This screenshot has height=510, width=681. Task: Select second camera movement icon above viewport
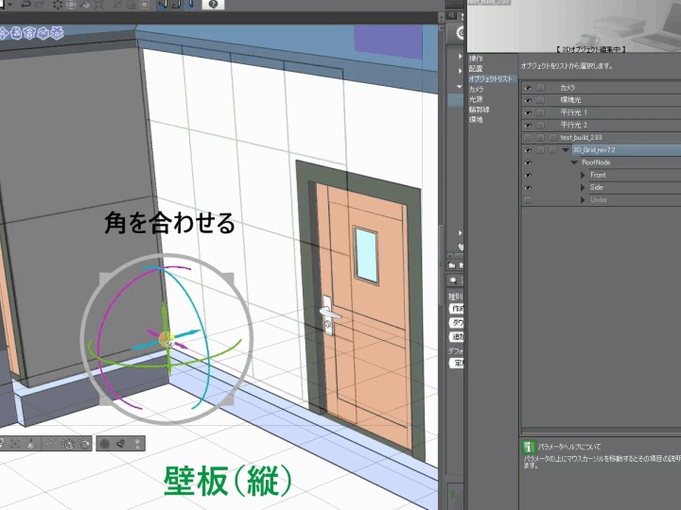click(x=16, y=32)
